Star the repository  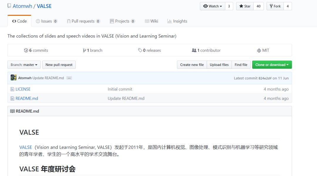click(245, 6)
